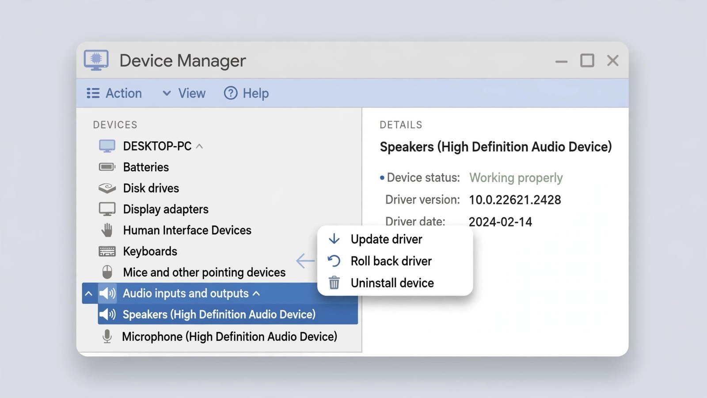Click the mouse icon for pointing devices
Viewport: 707px width, 398px height.
tap(107, 272)
